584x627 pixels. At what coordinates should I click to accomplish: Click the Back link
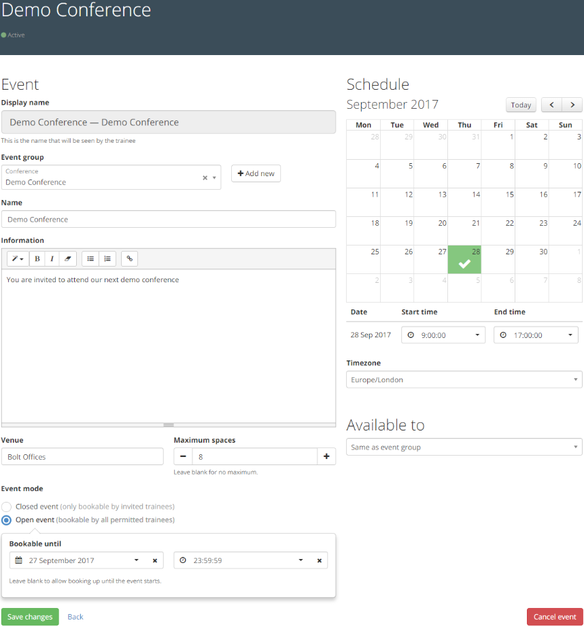click(x=75, y=617)
